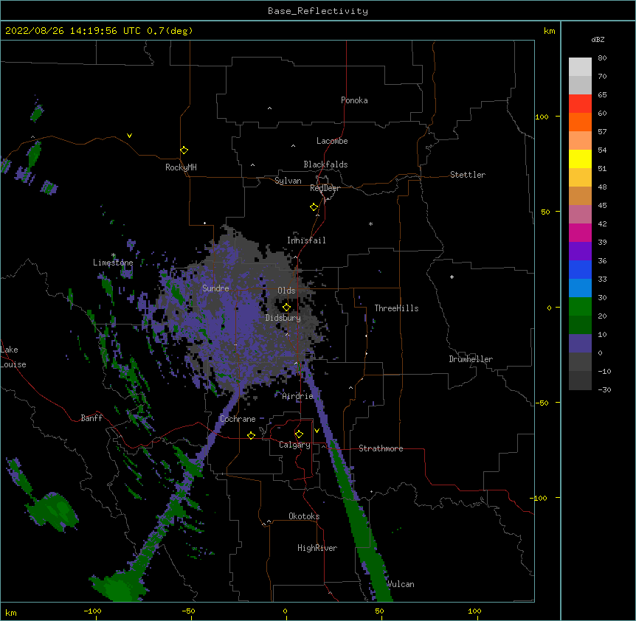The image size is (636, 621).
Task: Click the lightest gray swatch at legend top
Action: (580, 66)
